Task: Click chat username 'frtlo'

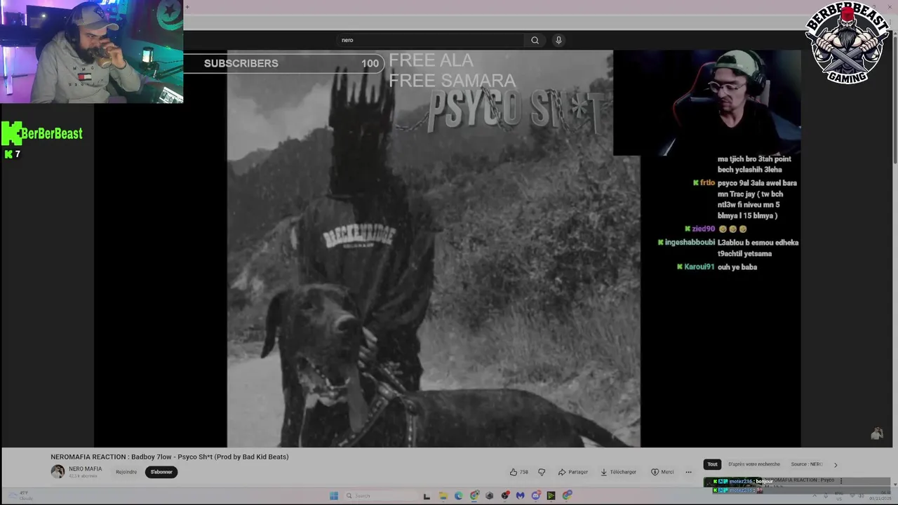Action: [x=707, y=183]
